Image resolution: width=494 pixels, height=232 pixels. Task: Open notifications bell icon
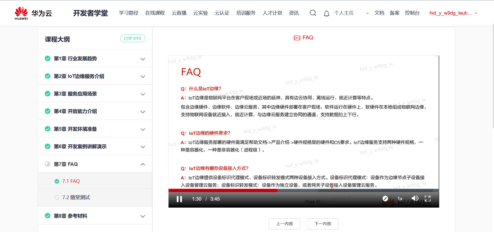click(327, 13)
